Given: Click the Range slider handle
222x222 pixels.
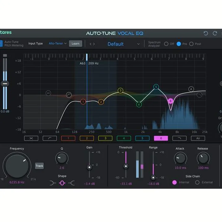Looking at the screenshot, I should click(x=153, y=178).
